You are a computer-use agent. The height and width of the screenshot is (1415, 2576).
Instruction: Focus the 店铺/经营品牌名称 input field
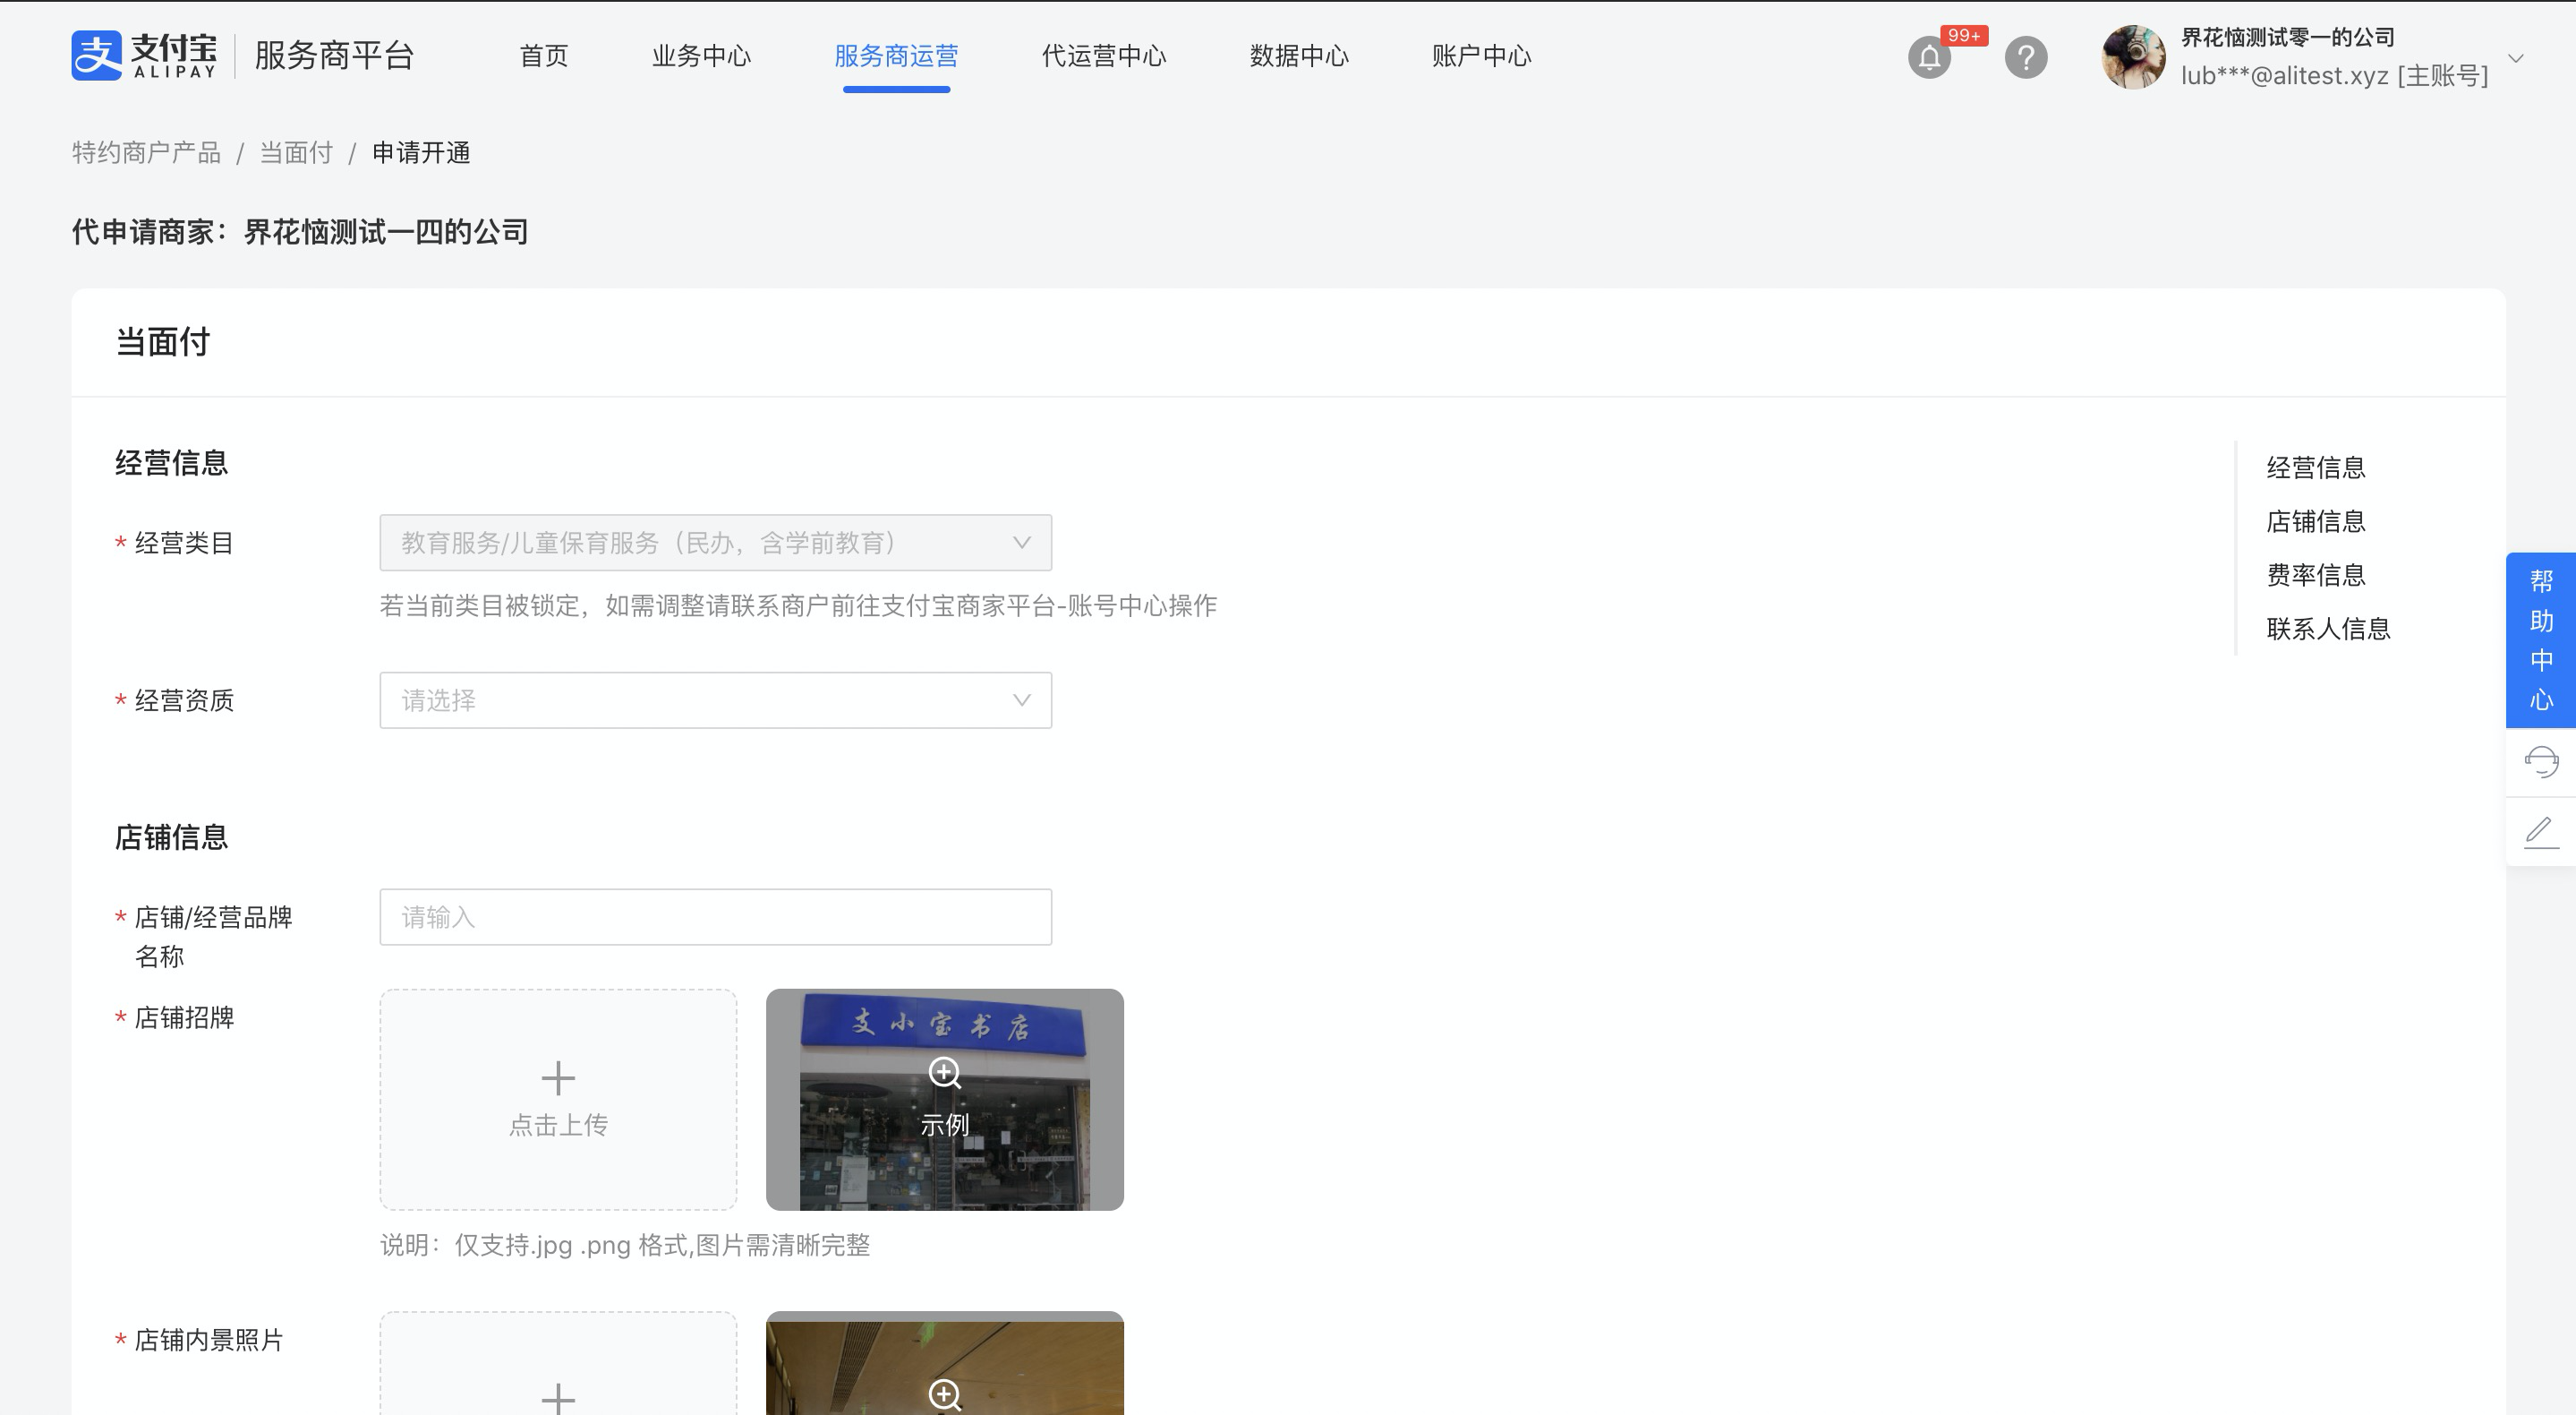(x=716, y=917)
